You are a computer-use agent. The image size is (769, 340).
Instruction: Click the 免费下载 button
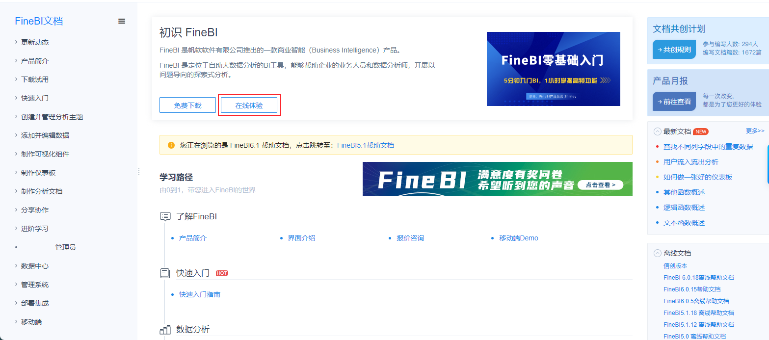pyautogui.click(x=187, y=105)
